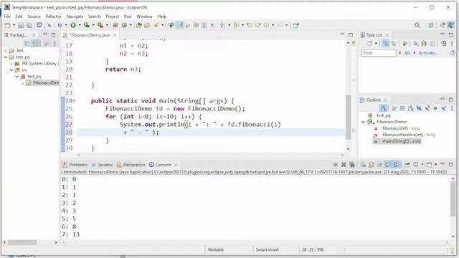Click the External Tools run icon
Image resolution: width=459 pixels, height=258 pixels.
100,26
